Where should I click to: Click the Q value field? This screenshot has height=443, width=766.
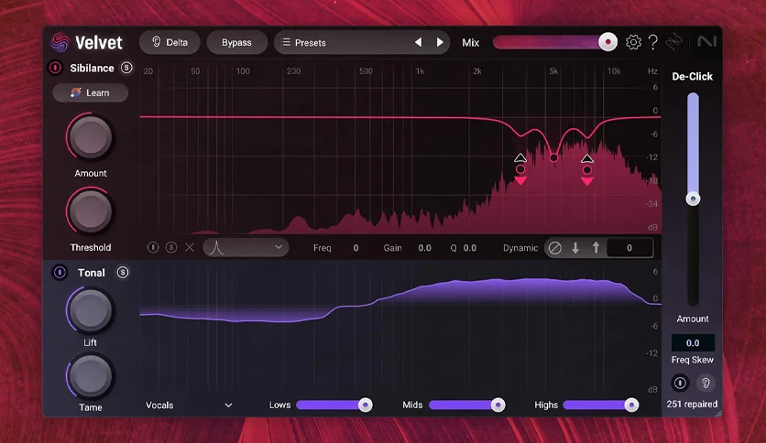pos(469,248)
